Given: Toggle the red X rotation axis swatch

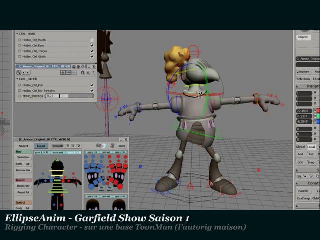Looking at the screenshot, I should 318,111.
